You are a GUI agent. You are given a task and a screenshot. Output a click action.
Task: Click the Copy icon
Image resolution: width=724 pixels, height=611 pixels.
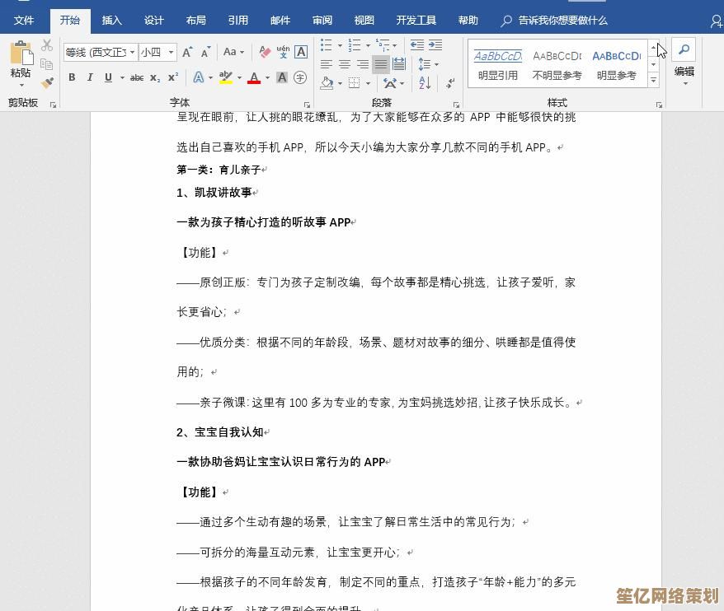click(x=46, y=64)
